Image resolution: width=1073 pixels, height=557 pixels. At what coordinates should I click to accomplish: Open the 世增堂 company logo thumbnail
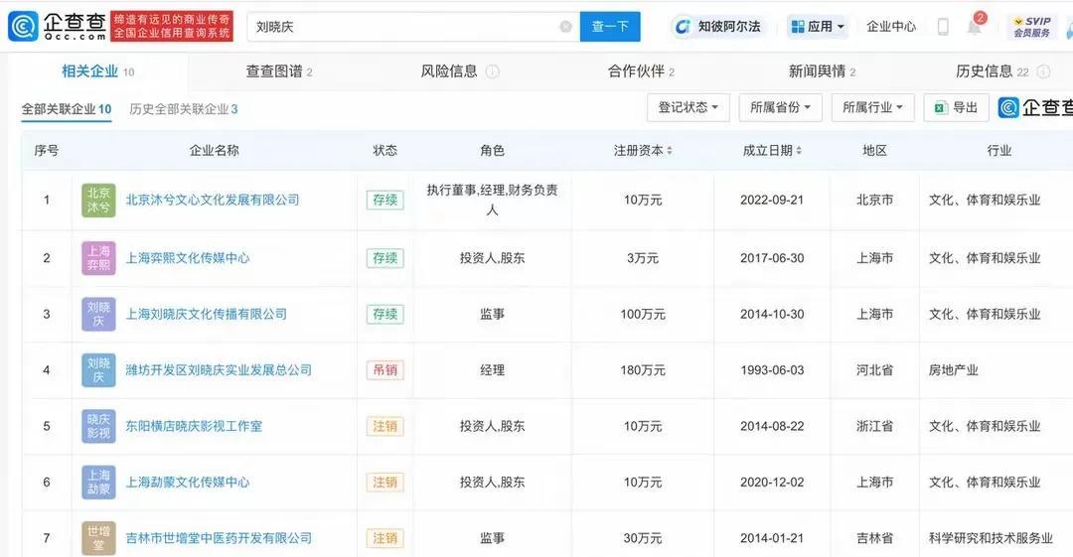click(98, 538)
